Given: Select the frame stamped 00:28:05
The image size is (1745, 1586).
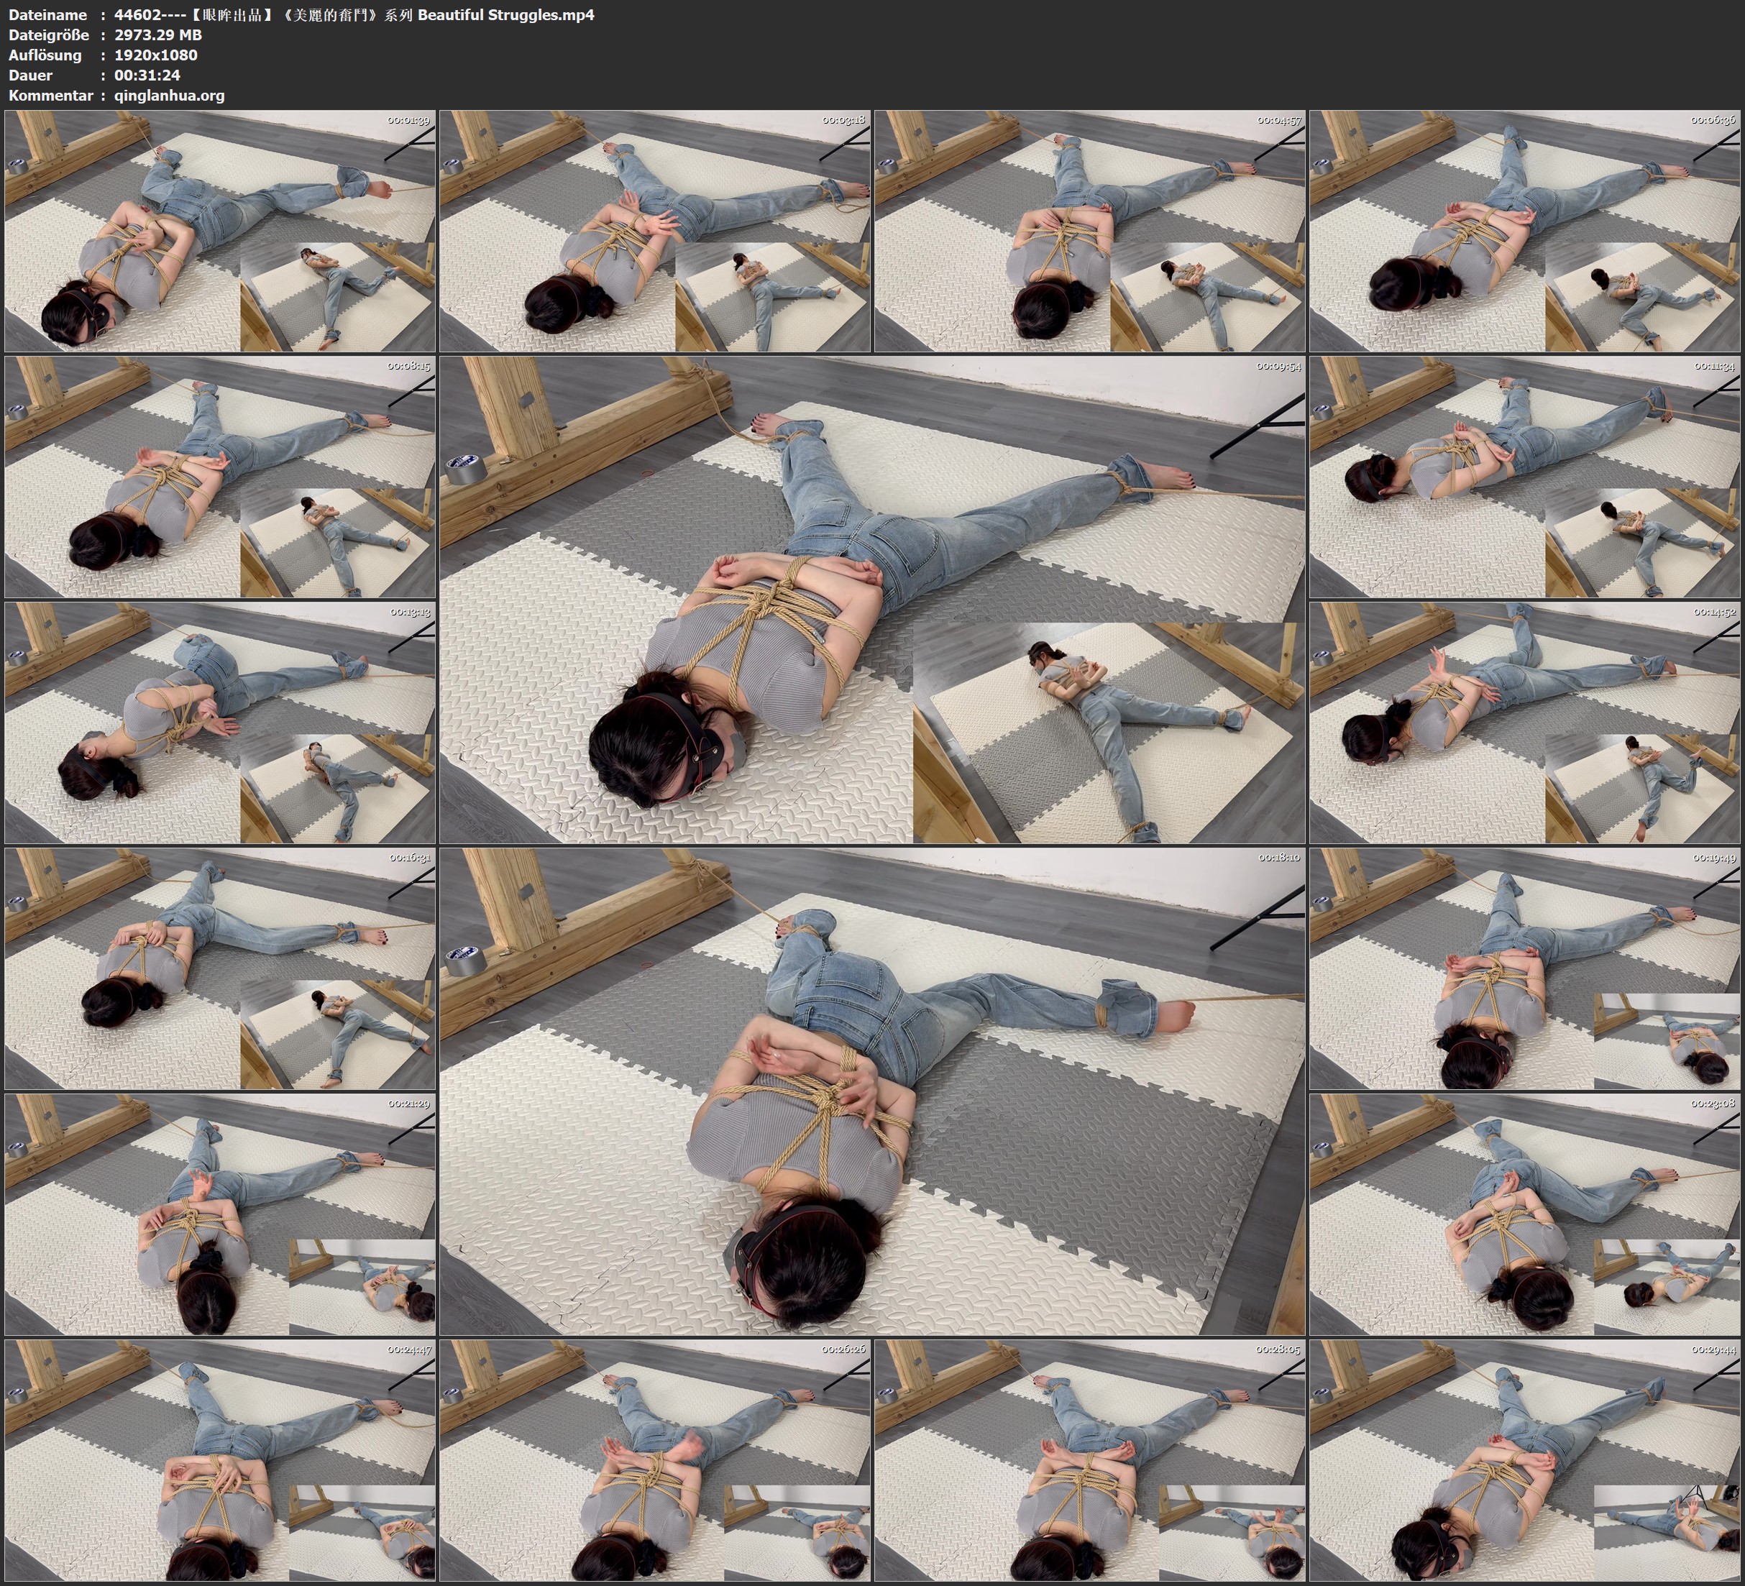Looking at the screenshot, I should [1090, 1460].
